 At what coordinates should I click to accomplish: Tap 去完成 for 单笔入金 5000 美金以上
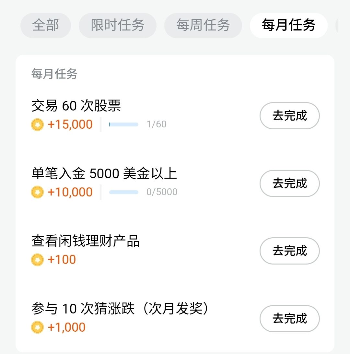[x=289, y=183]
